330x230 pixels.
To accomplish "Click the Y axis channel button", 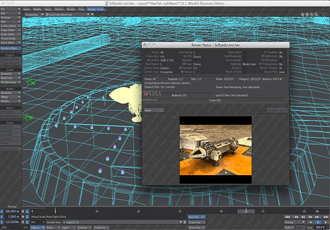I will pyautogui.click(x=2, y=217).
